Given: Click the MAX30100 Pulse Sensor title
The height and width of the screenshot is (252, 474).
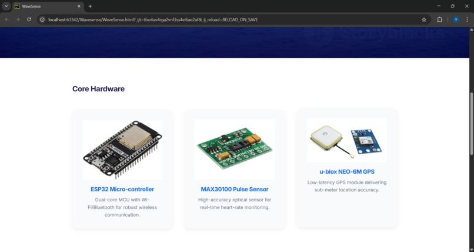Looking at the screenshot, I should coord(235,189).
